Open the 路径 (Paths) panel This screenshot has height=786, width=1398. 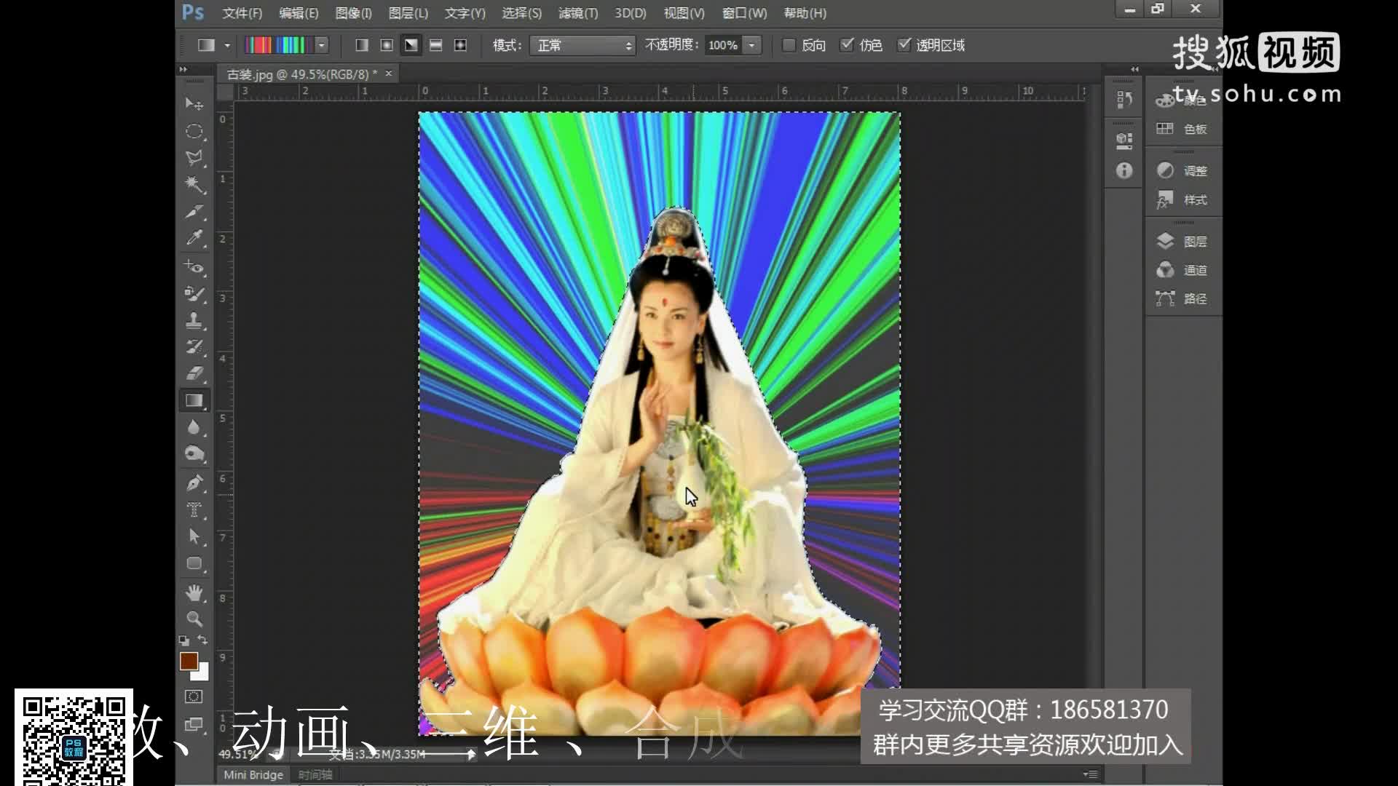coord(1184,298)
